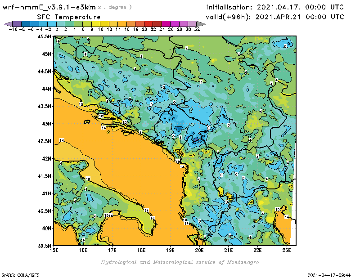Click the lavender arrow at the legend's cold end
360x278 pixels.
click(x=8, y=24)
